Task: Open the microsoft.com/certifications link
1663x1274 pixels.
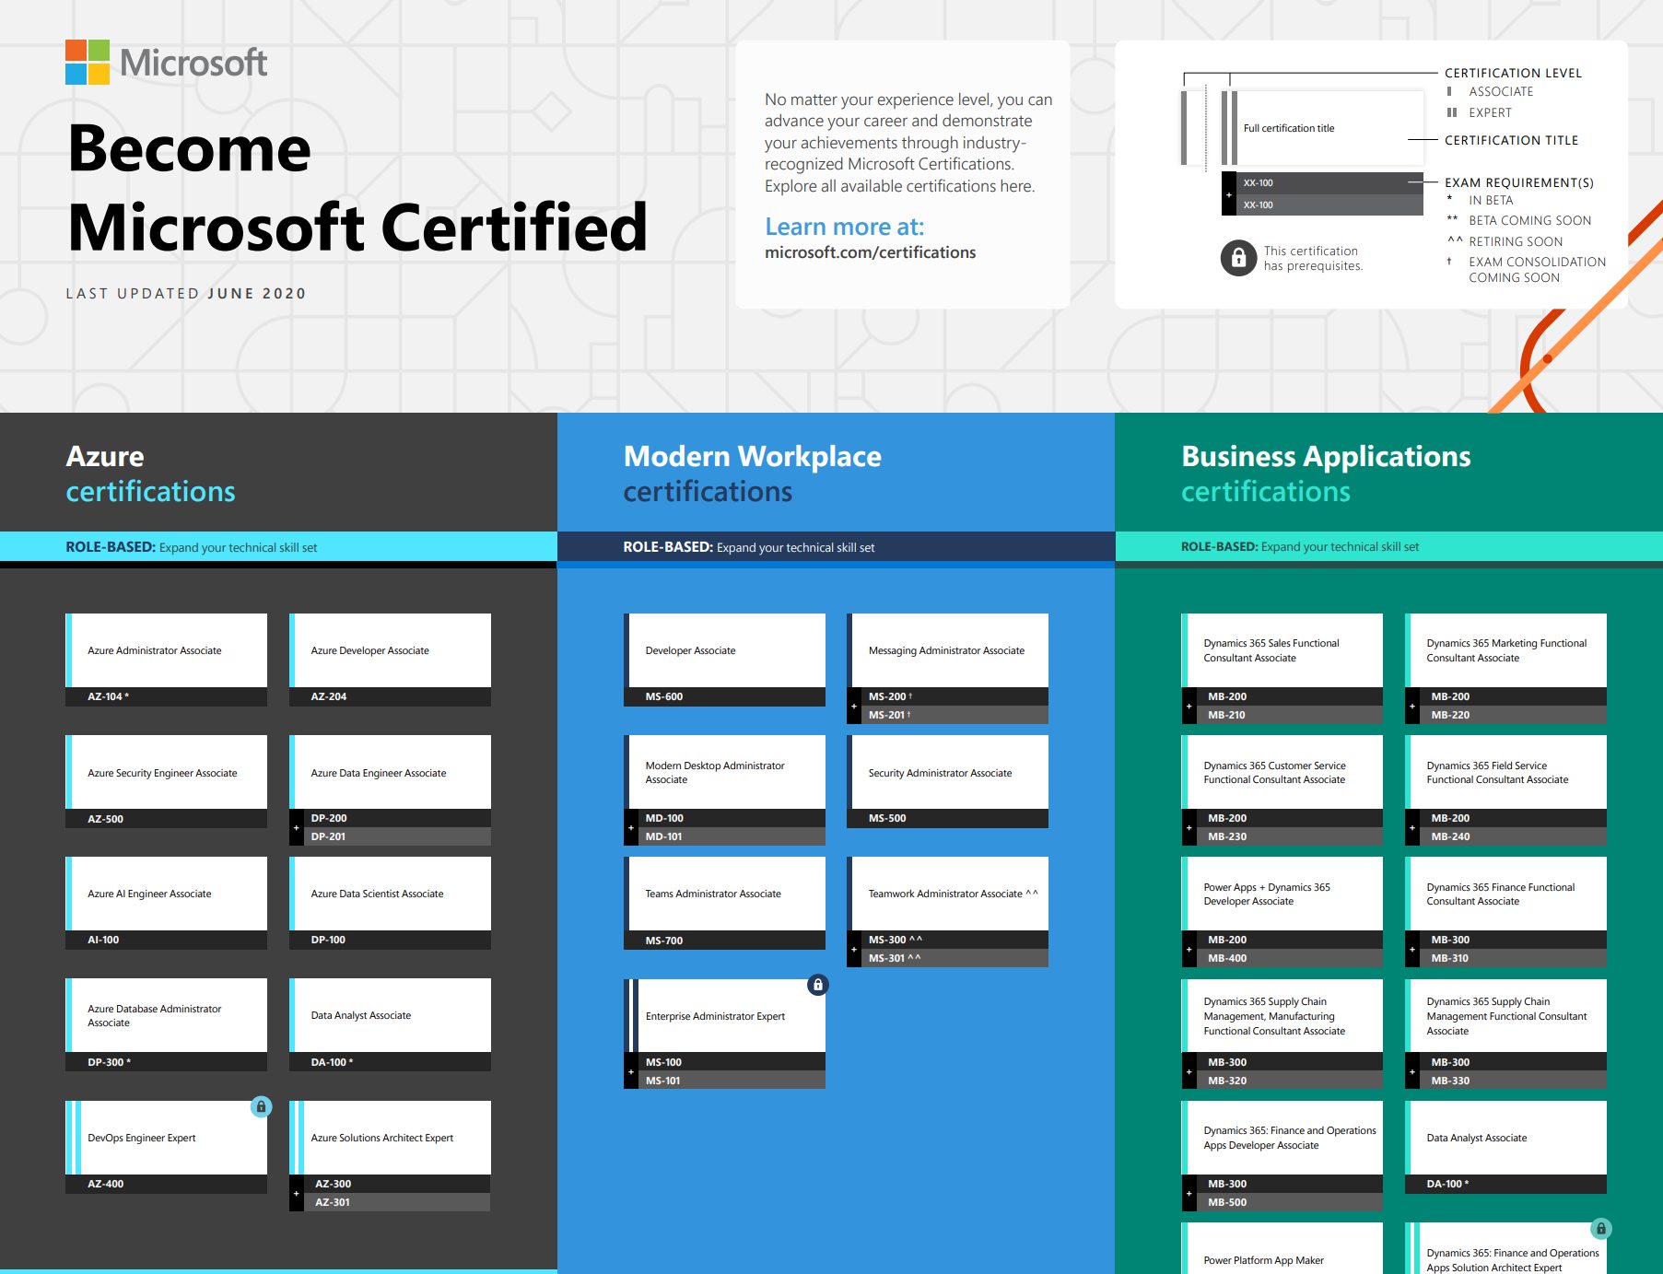Action: coord(870,252)
